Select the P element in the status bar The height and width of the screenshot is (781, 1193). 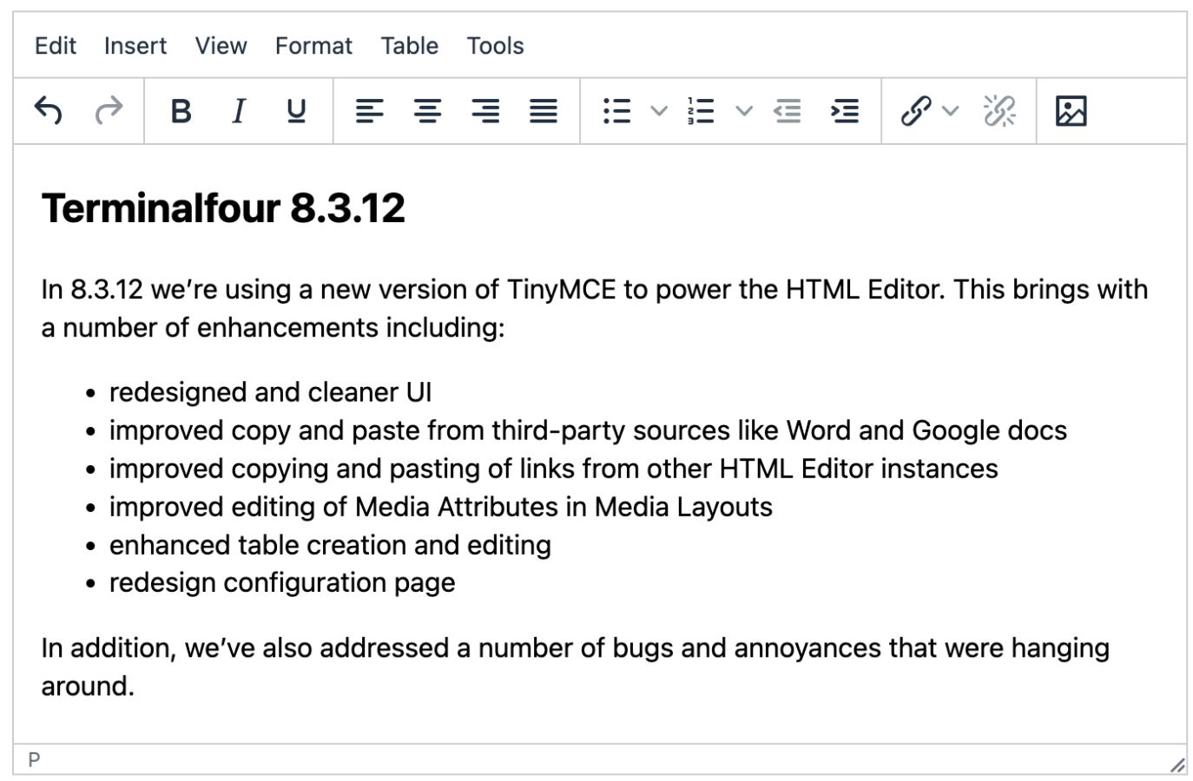click(33, 758)
